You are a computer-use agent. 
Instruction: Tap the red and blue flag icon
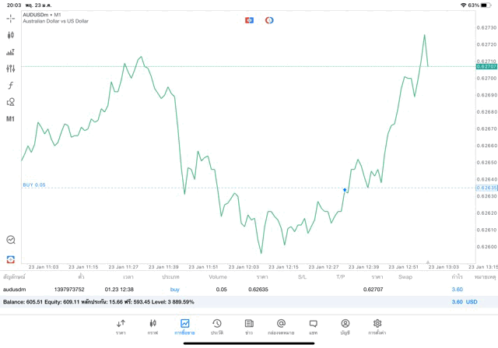pos(249,20)
